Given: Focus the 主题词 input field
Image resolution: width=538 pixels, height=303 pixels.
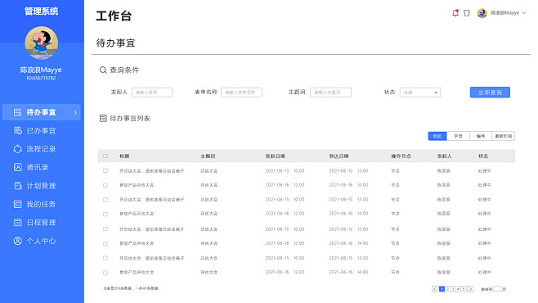Looking at the screenshot, I should pos(331,93).
